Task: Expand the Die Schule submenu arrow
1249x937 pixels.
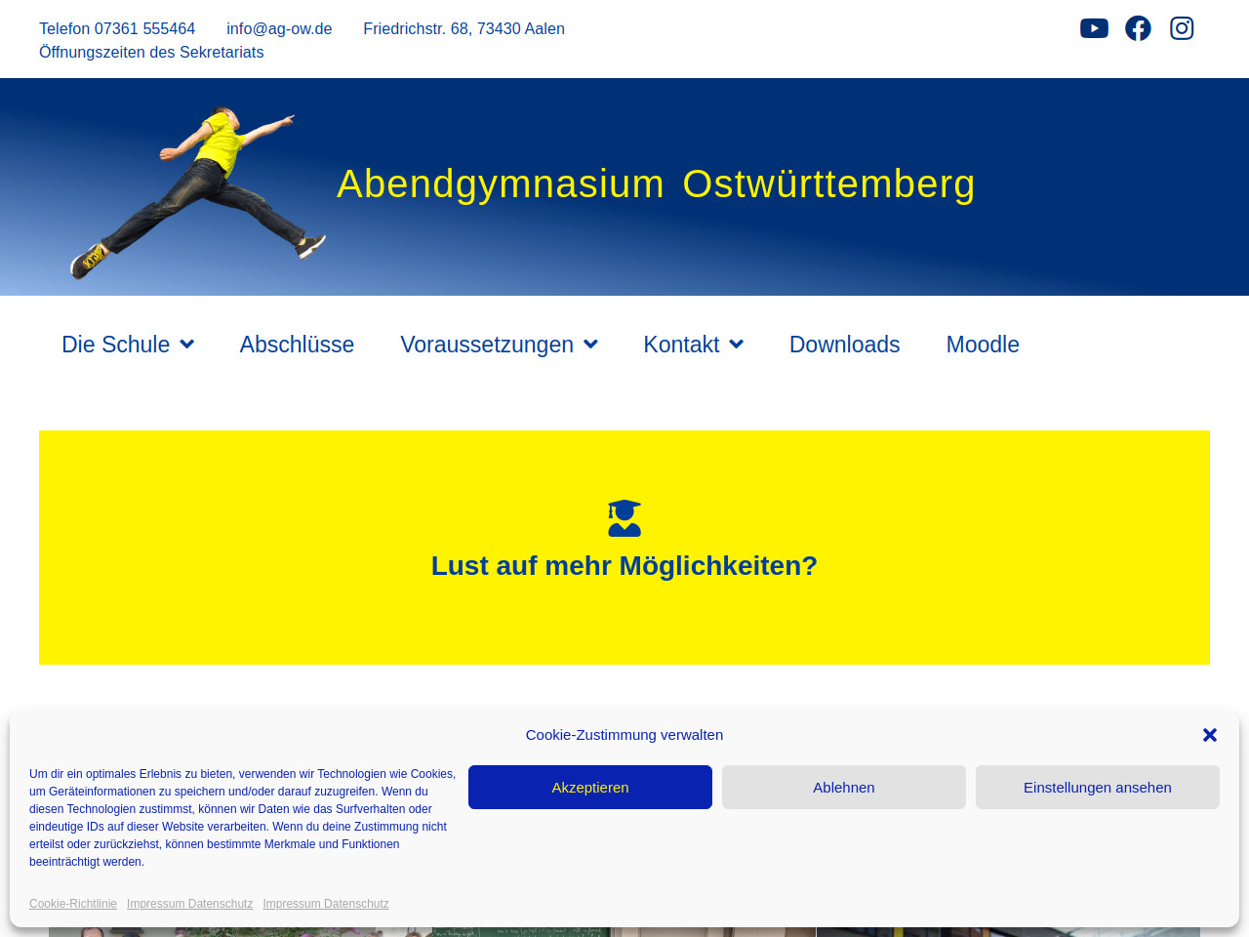Action: coord(187,345)
